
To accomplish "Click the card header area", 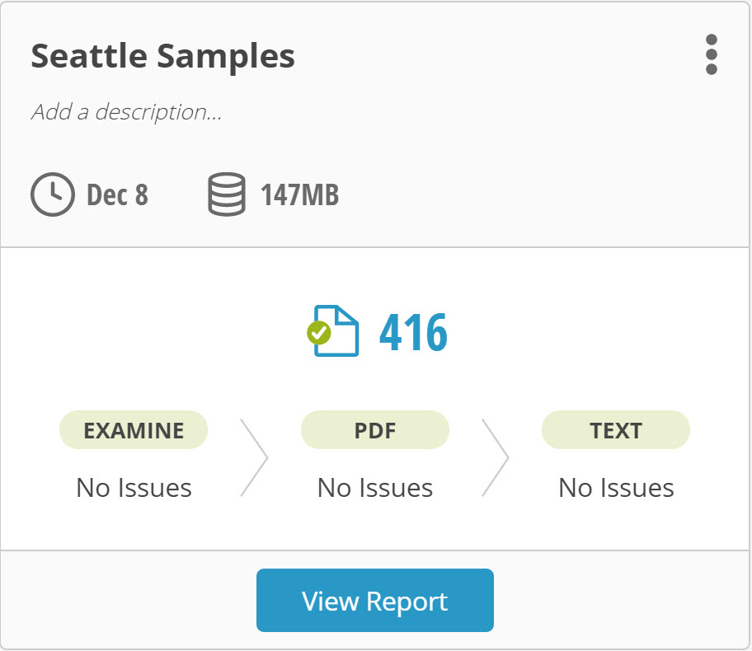I will coord(375,124).
